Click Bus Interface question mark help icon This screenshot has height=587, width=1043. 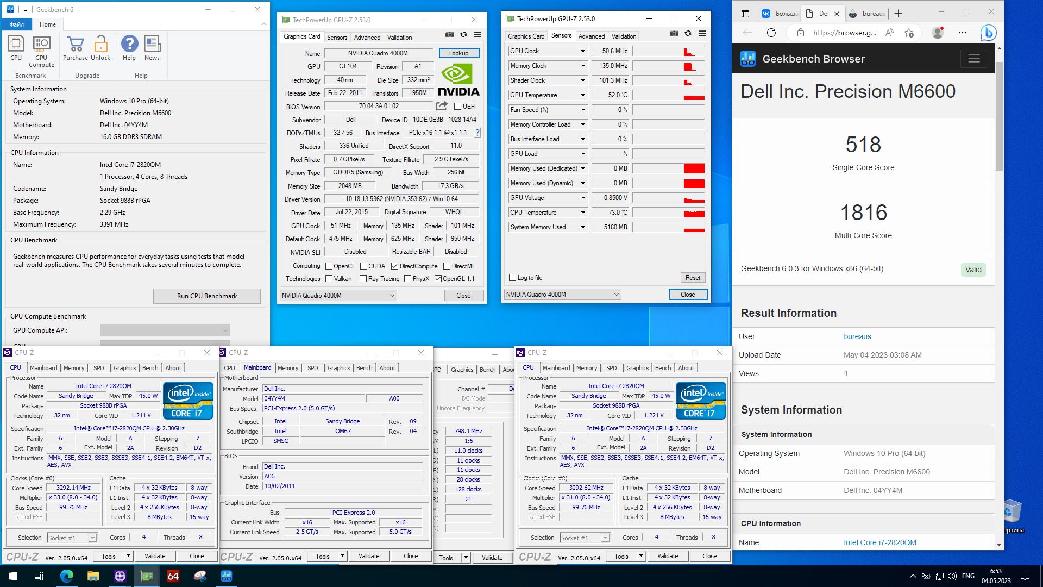(477, 133)
